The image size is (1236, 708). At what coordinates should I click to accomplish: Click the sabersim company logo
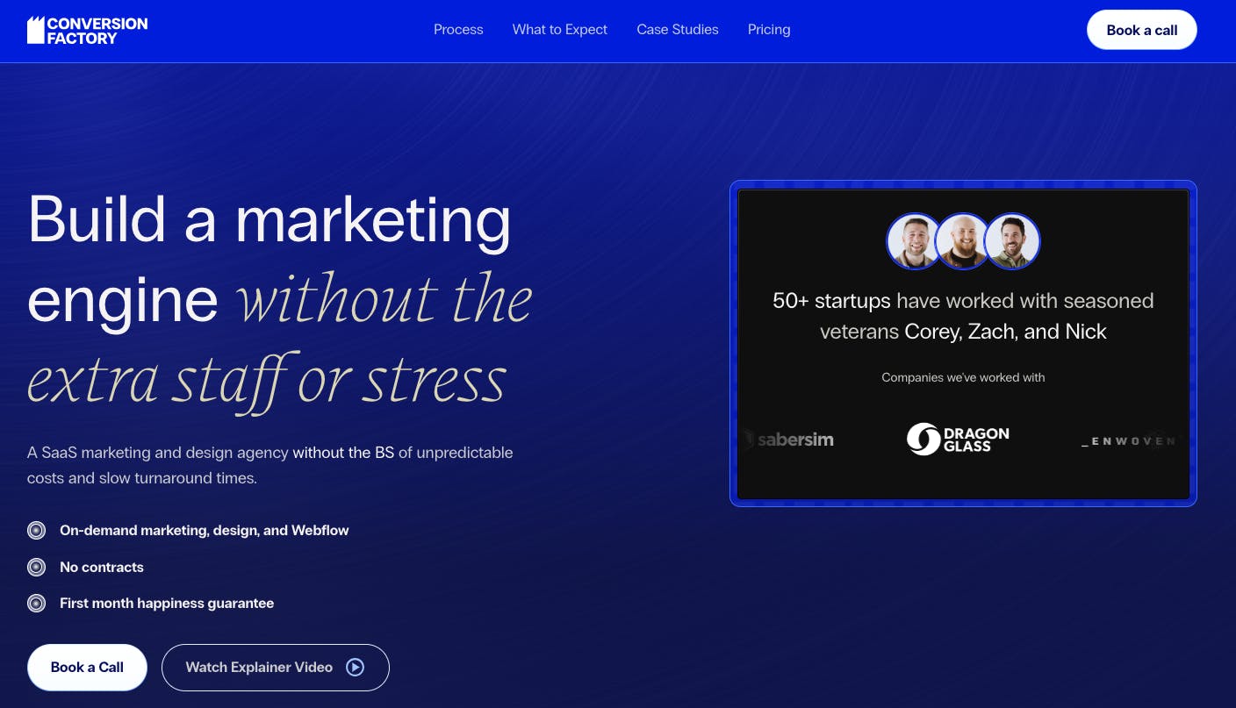click(x=789, y=439)
